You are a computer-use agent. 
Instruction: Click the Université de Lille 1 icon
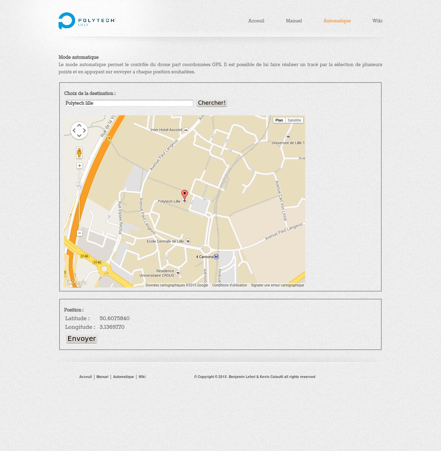288,137
